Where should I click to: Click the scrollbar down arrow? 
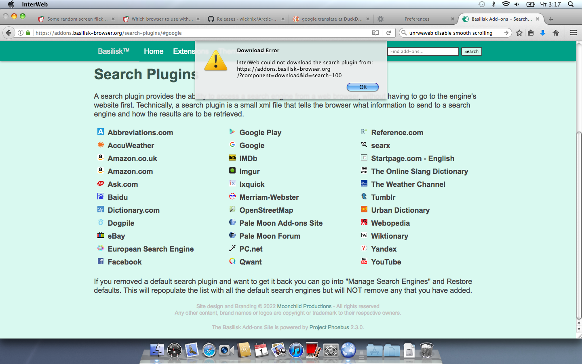[x=579, y=329]
